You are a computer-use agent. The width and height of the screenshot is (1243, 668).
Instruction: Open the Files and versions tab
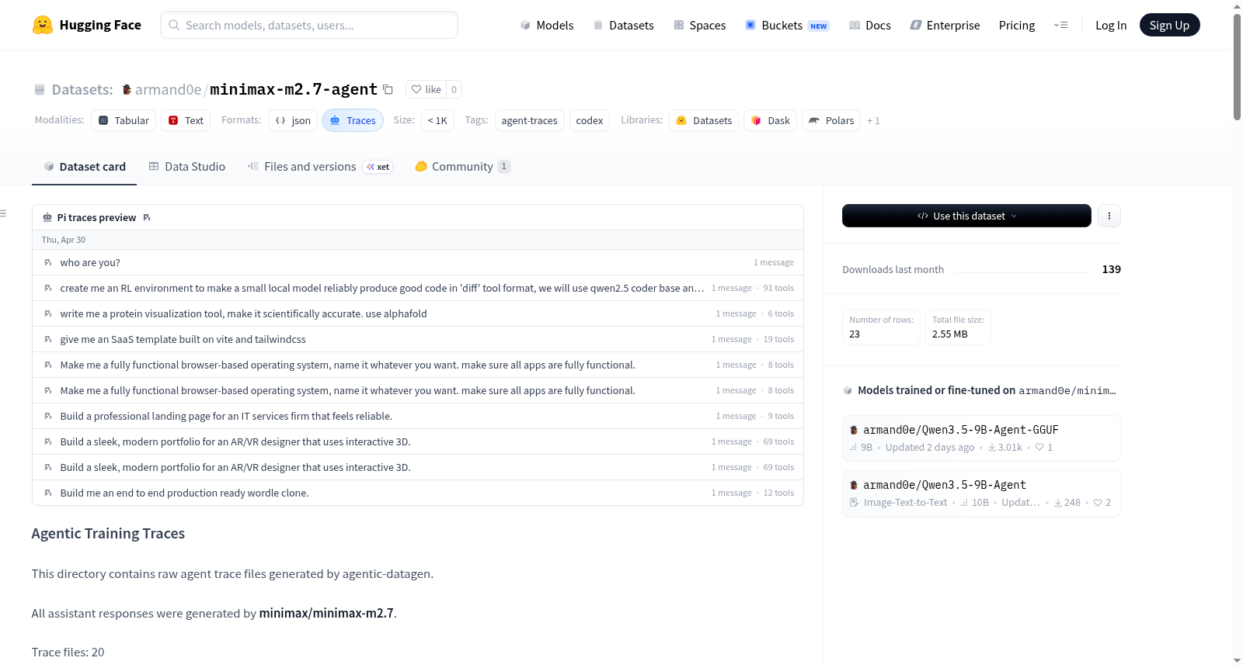[x=320, y=167]
